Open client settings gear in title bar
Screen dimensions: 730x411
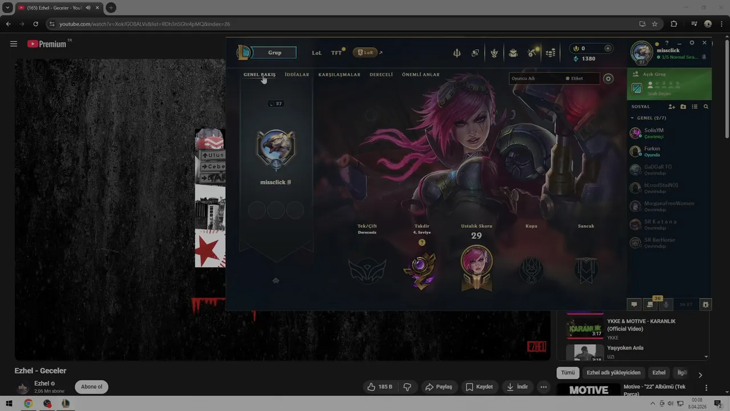[x=692, y=43]
